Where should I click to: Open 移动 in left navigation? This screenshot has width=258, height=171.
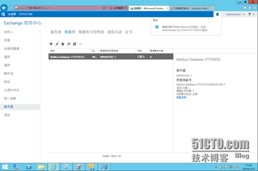pos(7,82)
